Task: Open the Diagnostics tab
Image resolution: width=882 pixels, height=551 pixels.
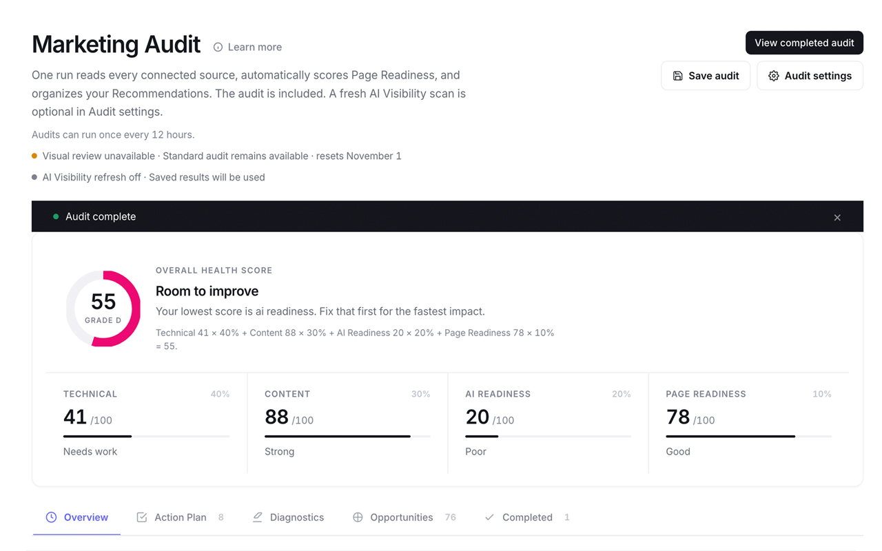Action: (x=288, y=518)
